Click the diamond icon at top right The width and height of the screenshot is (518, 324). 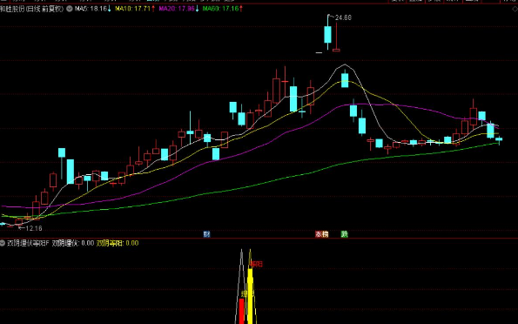click(515, 10)
